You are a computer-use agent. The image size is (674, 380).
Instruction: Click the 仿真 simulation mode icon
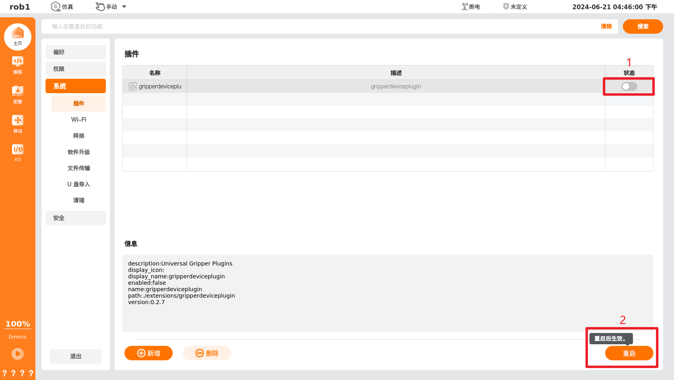[x=56, y=6]
